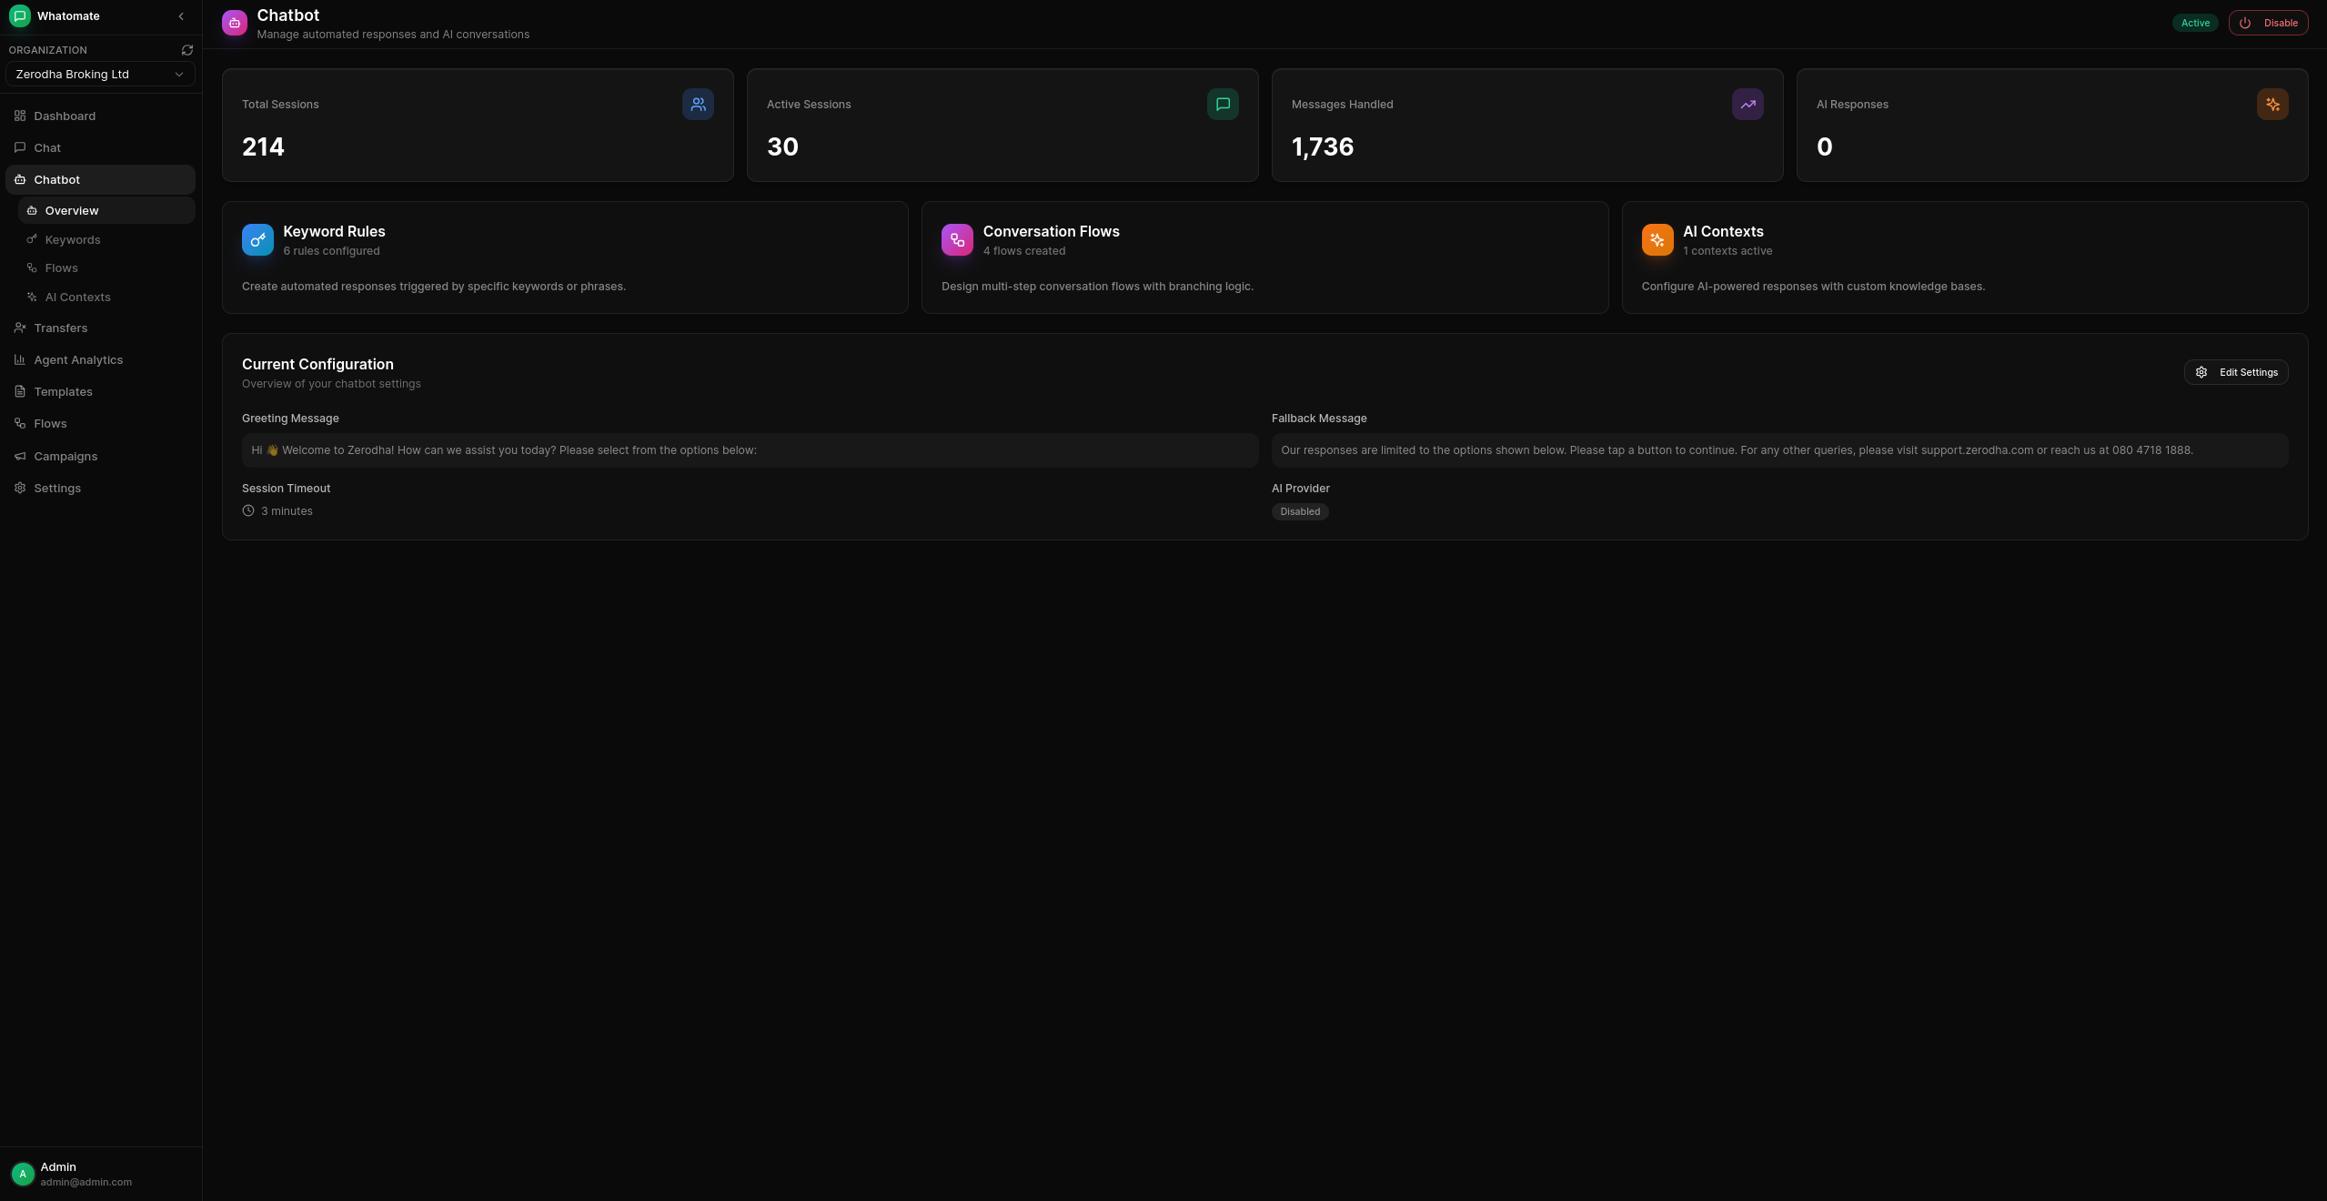The image size is (2327, 1201).
Task: Click the Whatomate app logo icon
Action: (x=19, y=15)
